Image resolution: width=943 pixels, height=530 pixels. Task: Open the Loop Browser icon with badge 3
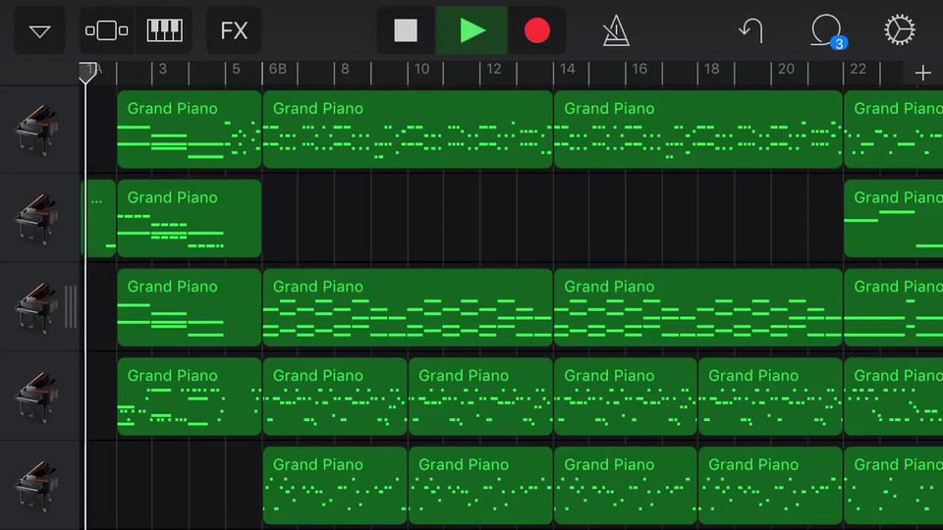click(x=827, y=30)
